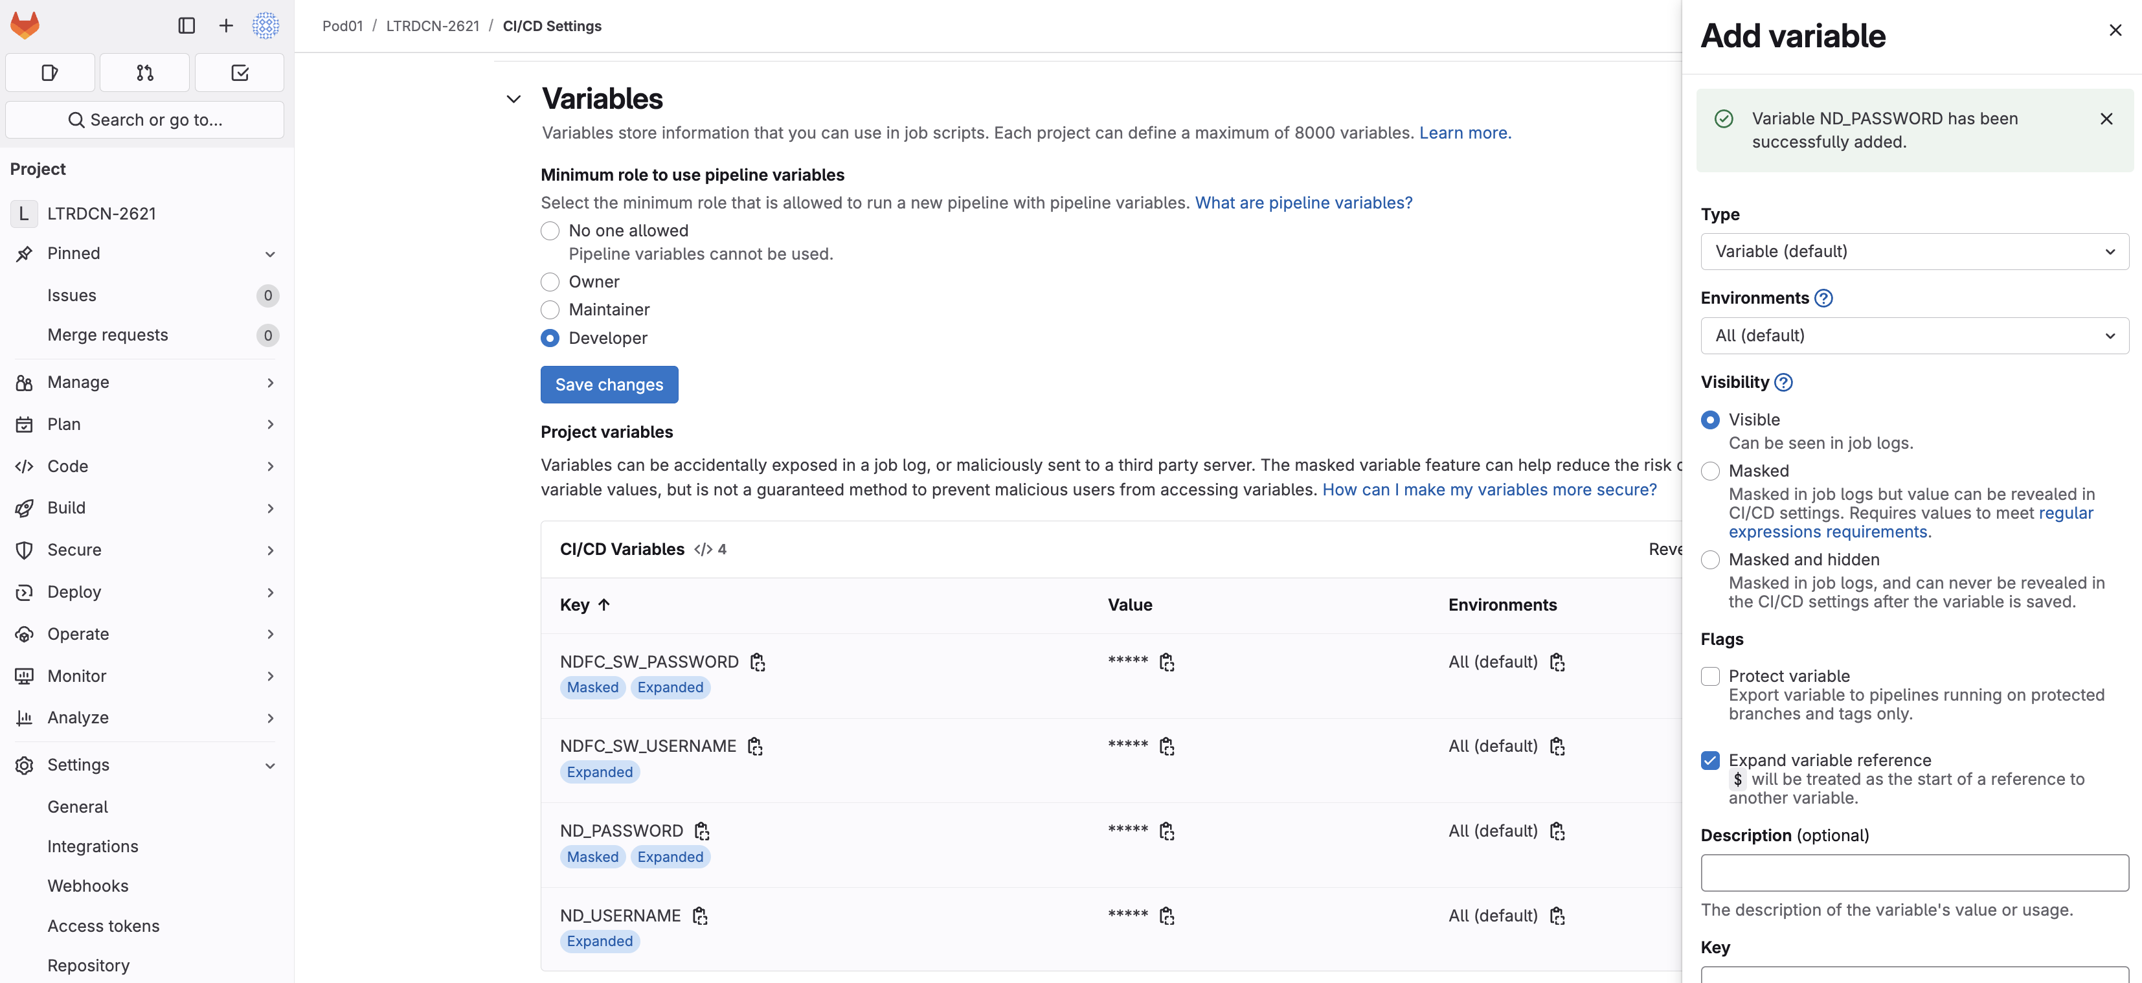Open Access tokens settings page
The height and width of the screenshot is (983, 2142).
pyautogui.click(x=103, y=925)
